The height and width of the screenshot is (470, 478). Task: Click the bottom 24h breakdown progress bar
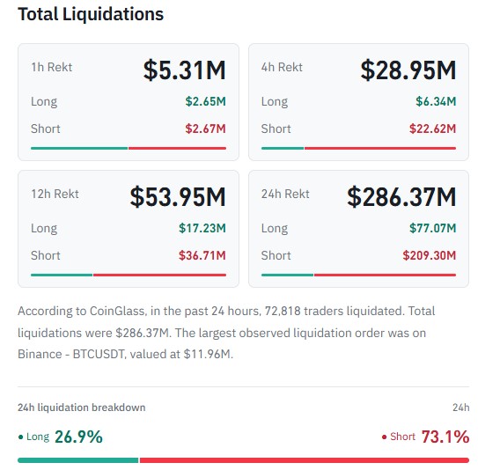[243, 460]
